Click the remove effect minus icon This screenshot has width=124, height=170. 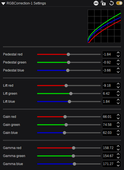[96, 3]
